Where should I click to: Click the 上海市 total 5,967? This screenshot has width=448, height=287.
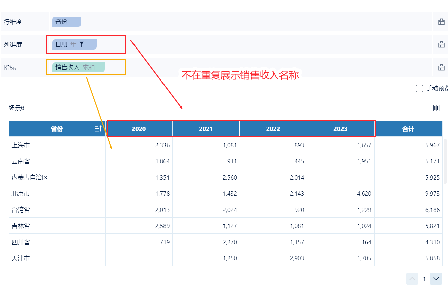(432, 145)
